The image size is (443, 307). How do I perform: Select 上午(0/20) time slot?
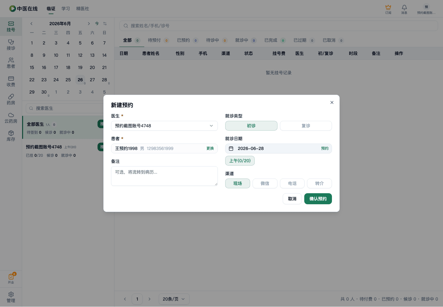240,161
